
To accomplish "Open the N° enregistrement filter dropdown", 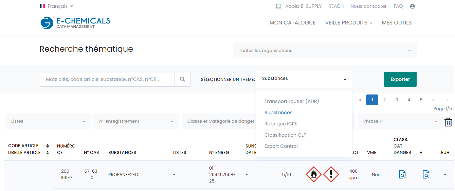I will [x=136, y=121].
